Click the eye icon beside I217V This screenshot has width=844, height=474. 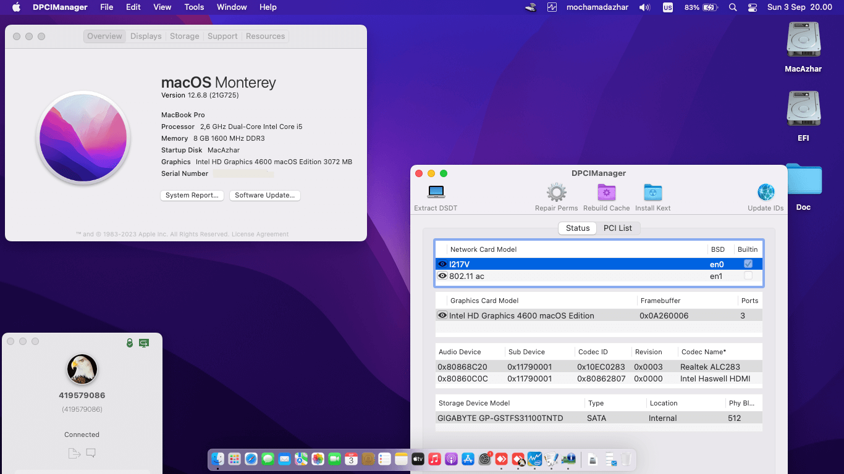(x=442, y=264)
